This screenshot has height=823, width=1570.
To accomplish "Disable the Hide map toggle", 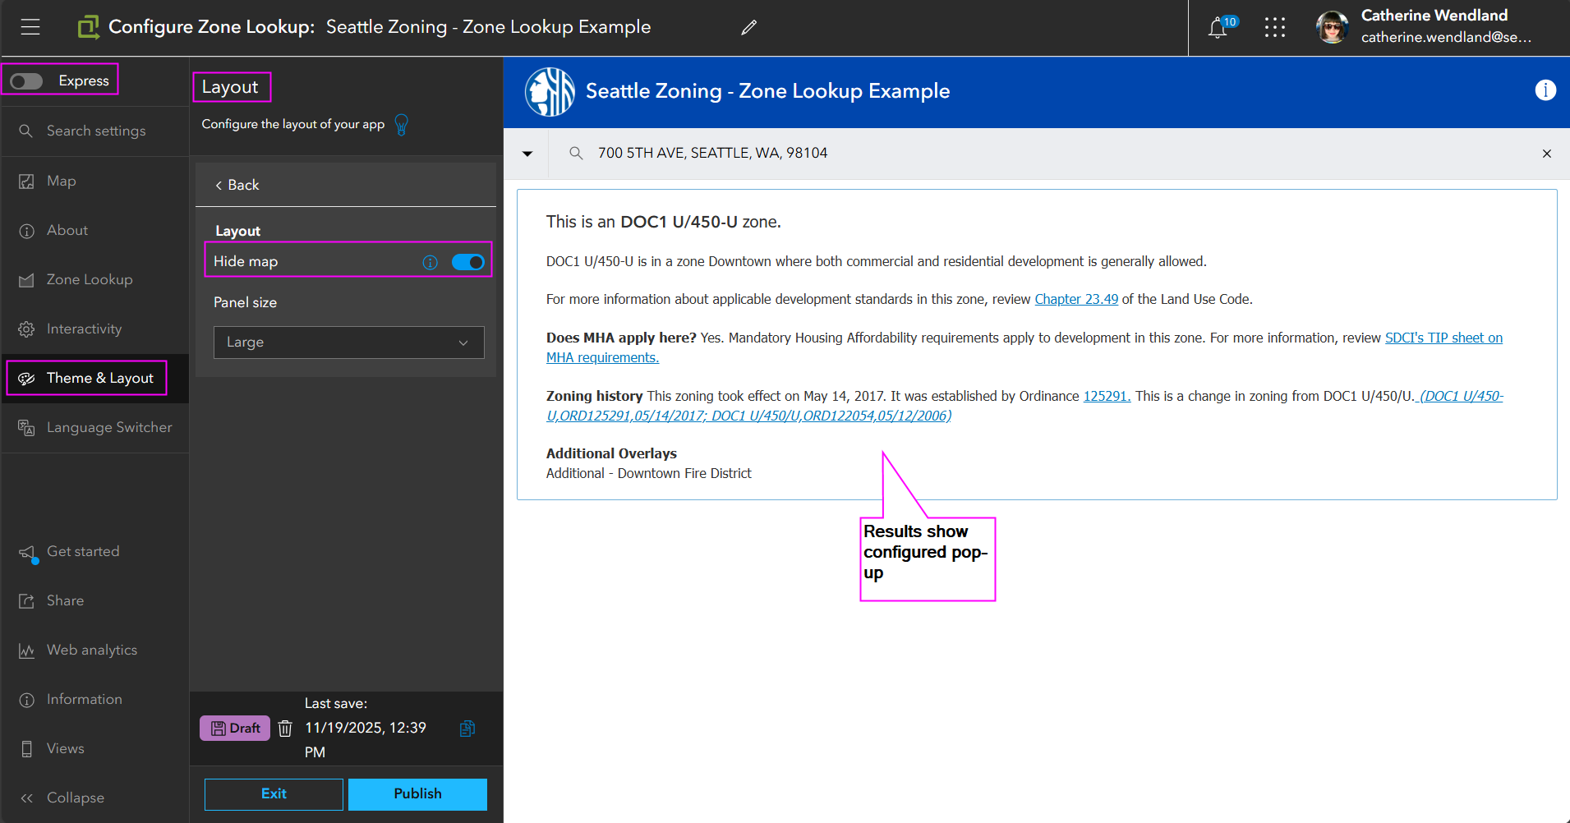I will point(467,261).
